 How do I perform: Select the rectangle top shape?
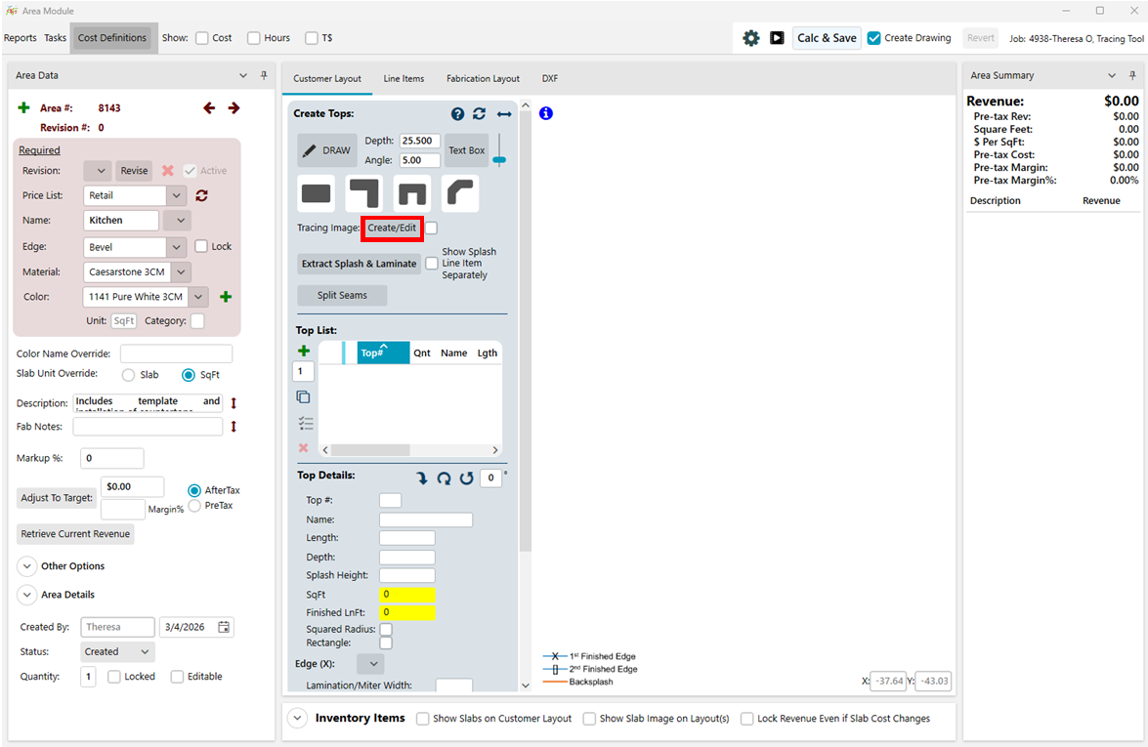coord(317,194)
